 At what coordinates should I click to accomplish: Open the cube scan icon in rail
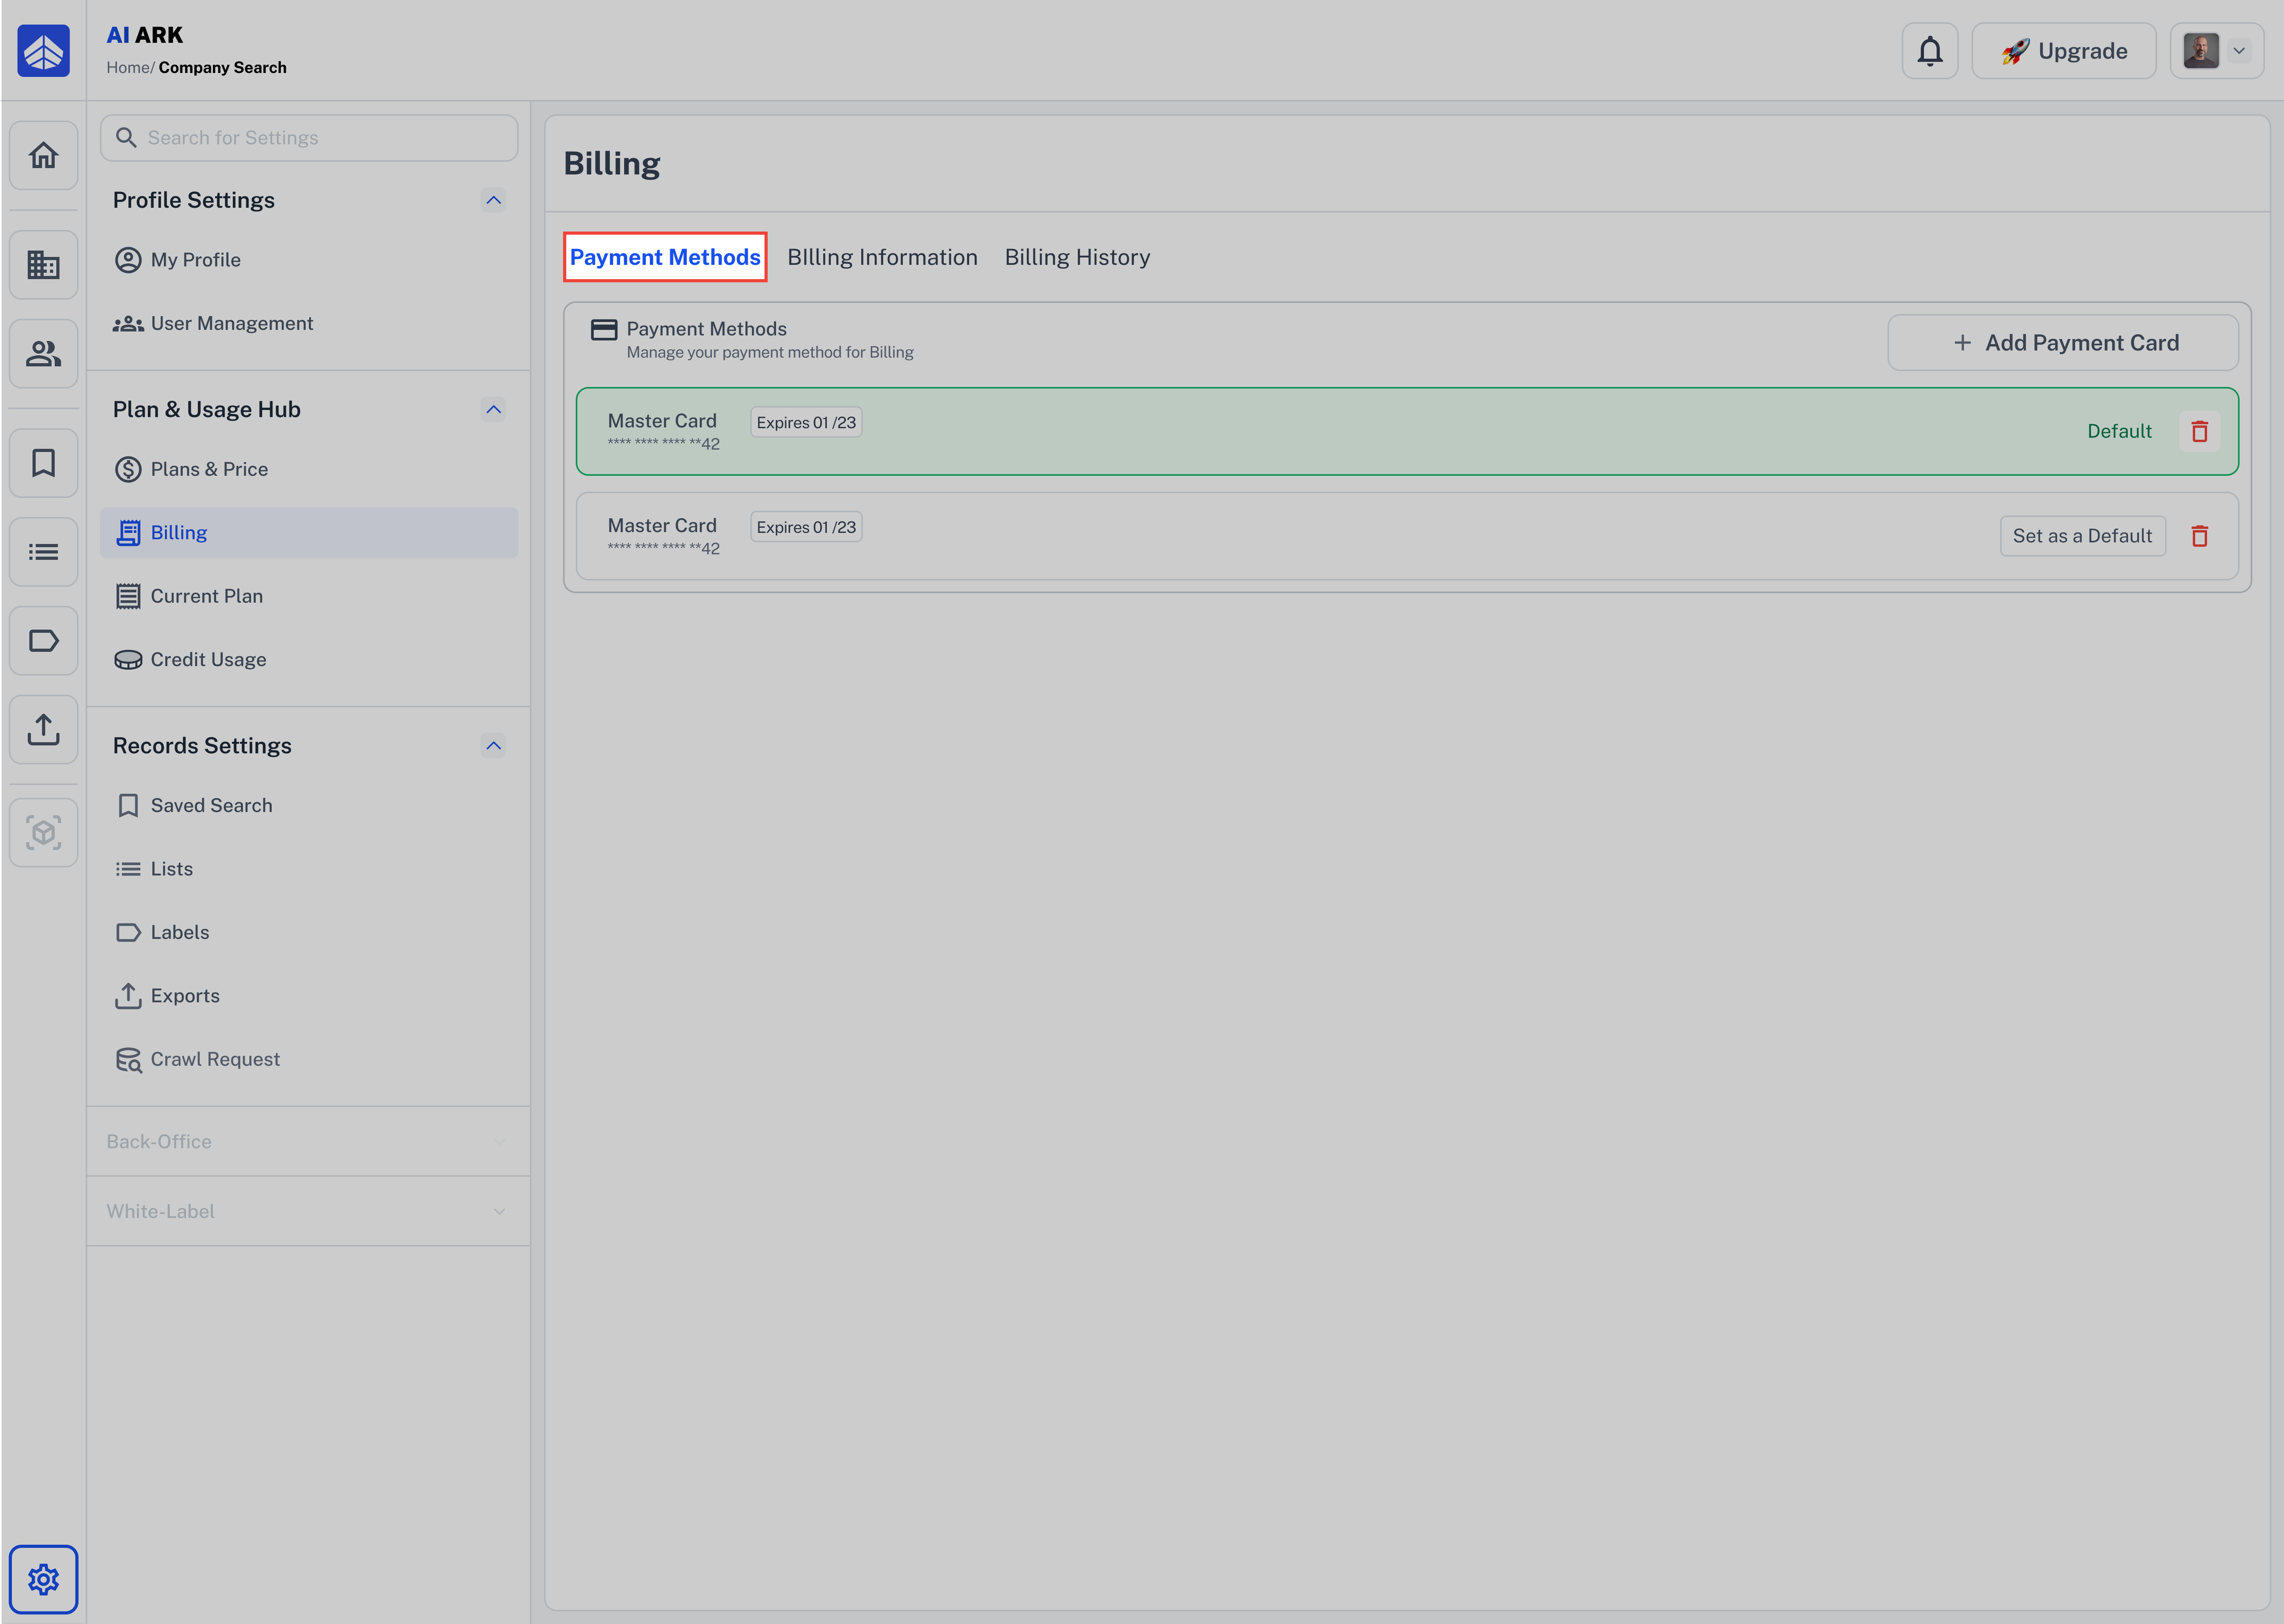[43, 832]
